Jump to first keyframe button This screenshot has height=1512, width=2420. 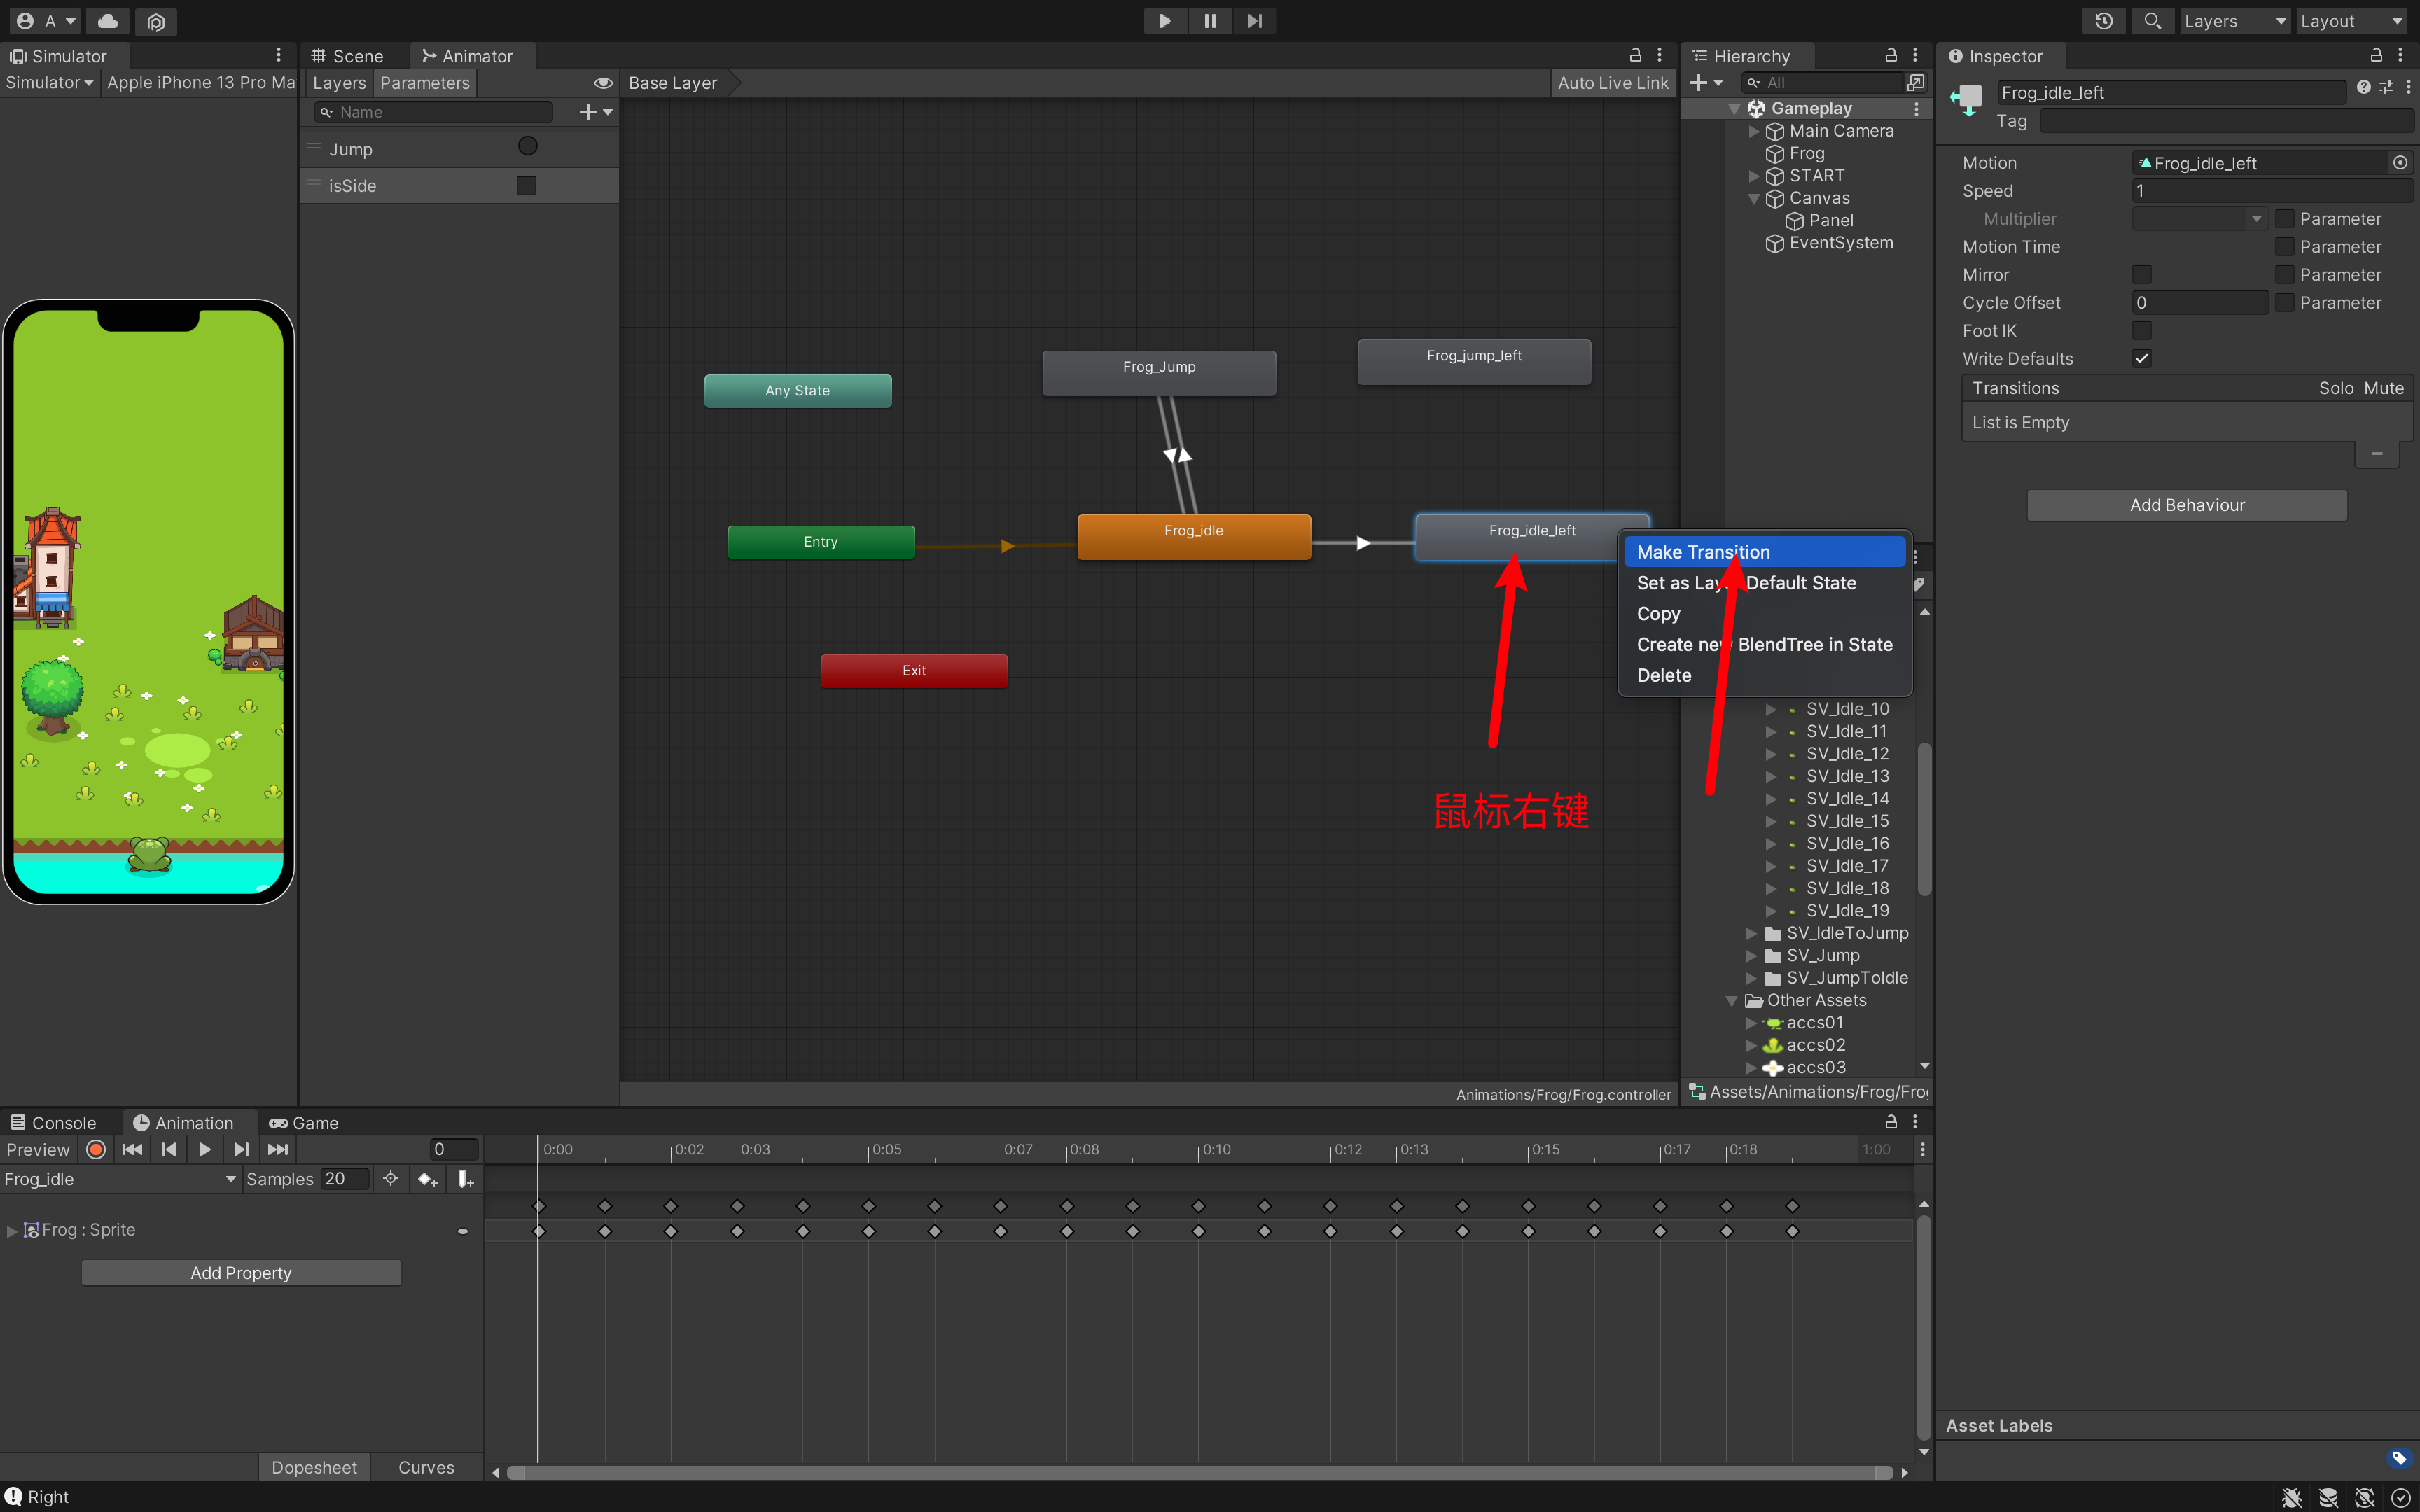coord(131,1150)
